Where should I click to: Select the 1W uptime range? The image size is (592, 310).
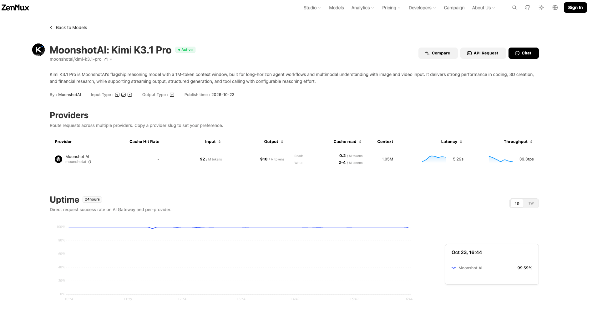click(x=531, y=203)
